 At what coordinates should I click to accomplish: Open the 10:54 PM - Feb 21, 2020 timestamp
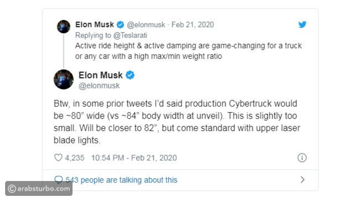click(134, 158)
